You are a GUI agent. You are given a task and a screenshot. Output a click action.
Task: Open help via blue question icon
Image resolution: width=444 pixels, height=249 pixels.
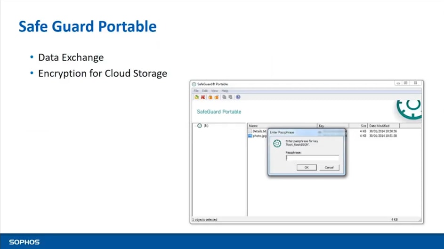tap(238, 97)
